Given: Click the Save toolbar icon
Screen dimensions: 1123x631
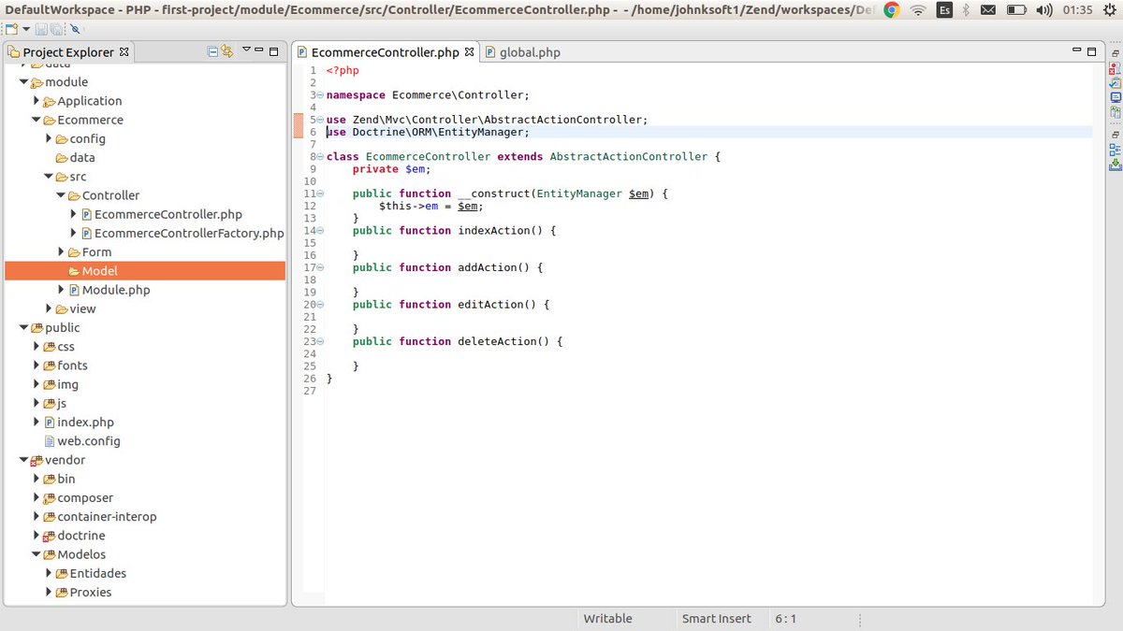Looking at the screenshot, I should (x=41, y=29).
